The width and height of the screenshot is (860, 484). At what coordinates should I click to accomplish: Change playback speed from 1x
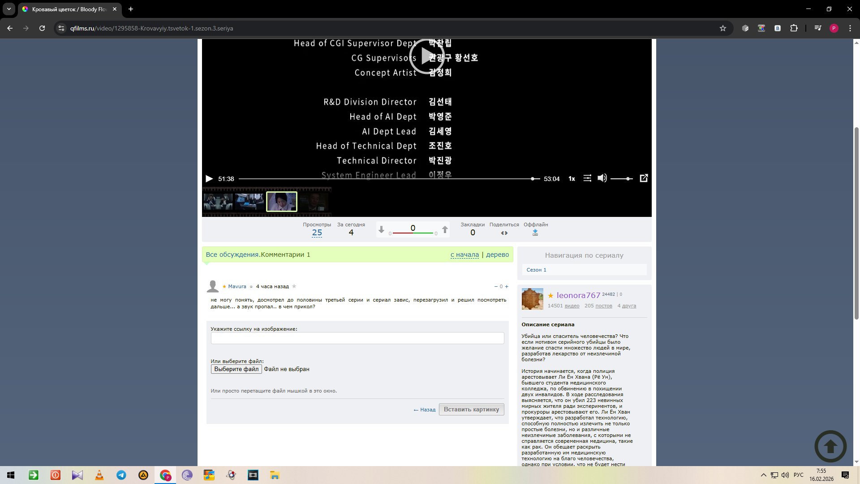572,179
